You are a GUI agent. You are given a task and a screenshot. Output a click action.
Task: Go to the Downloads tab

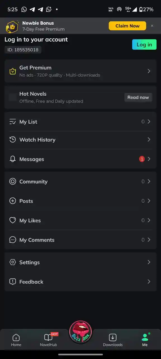[113, 340]
